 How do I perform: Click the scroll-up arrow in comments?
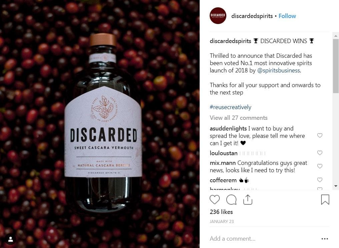coord(336,36)
